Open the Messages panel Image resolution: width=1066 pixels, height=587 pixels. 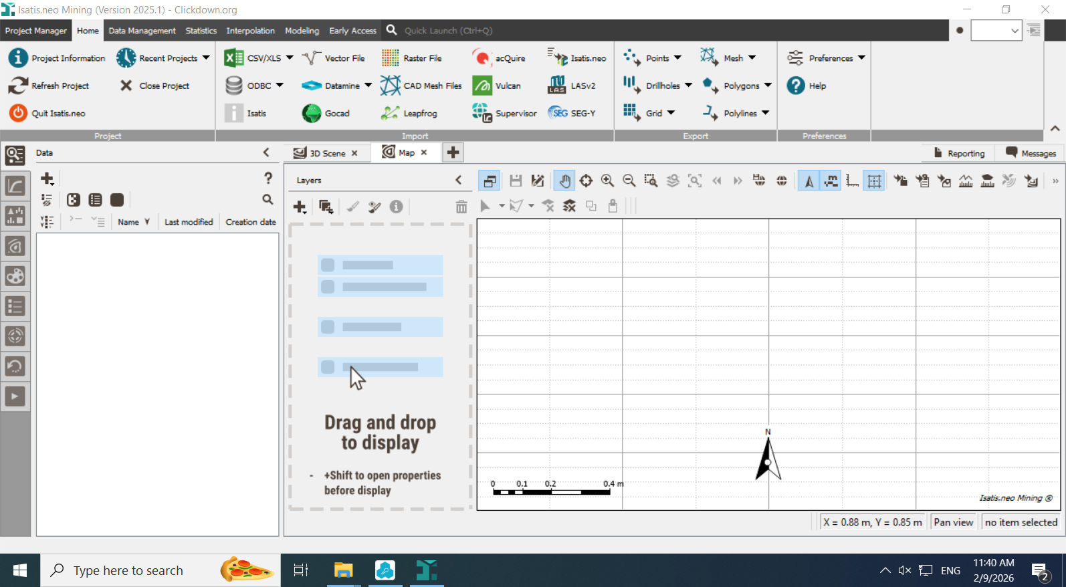click(x=1031, y=153)
